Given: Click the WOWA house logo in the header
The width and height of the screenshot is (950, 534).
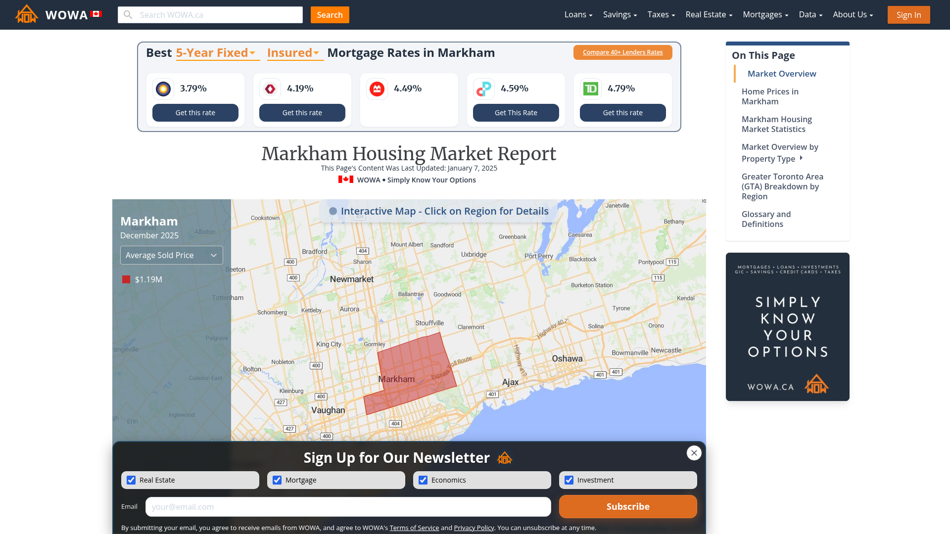Looking at the screenshot, I should click(26, 14).
